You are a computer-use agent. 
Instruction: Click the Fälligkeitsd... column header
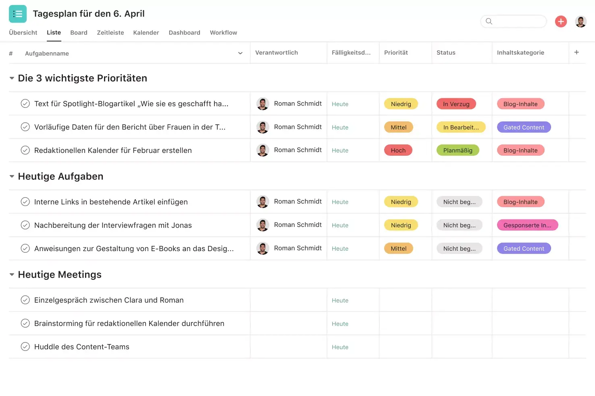(351, 53)
